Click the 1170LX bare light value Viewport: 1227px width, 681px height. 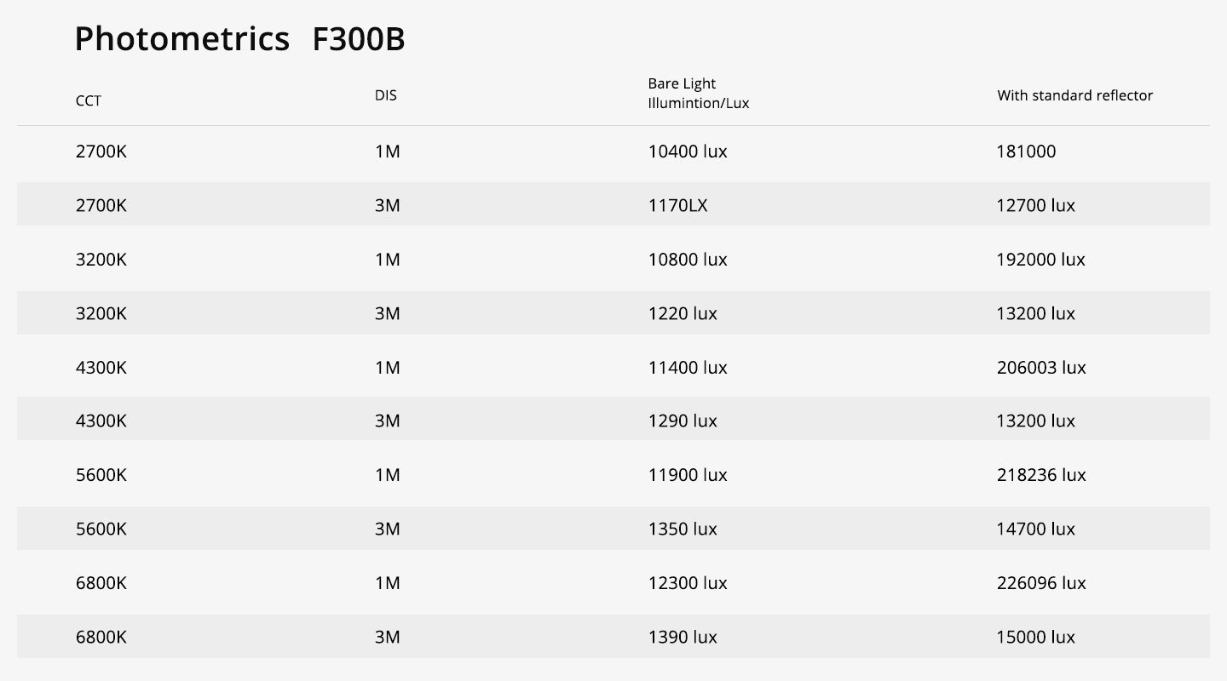tap(677, 205)
